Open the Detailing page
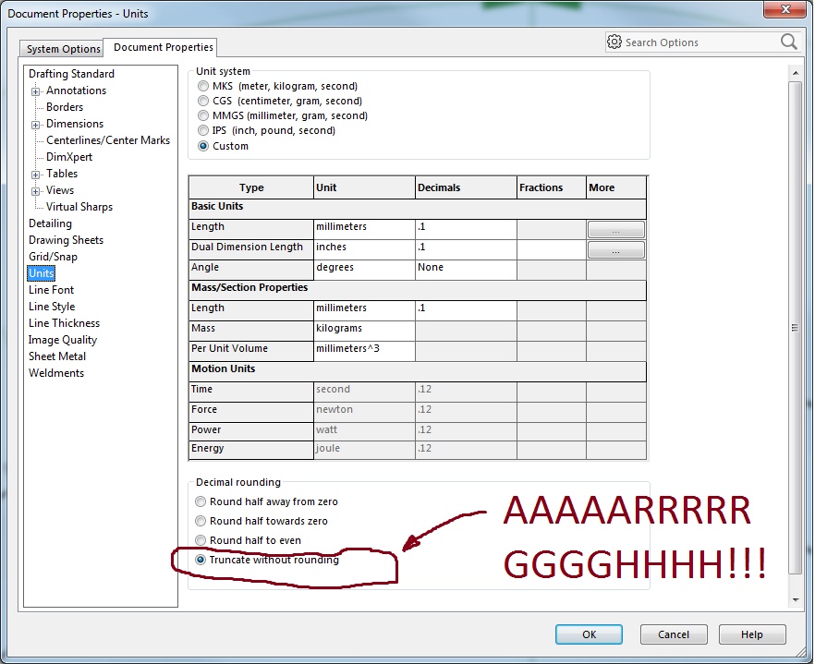Screen dimensions: 815x664 point(50,223)
